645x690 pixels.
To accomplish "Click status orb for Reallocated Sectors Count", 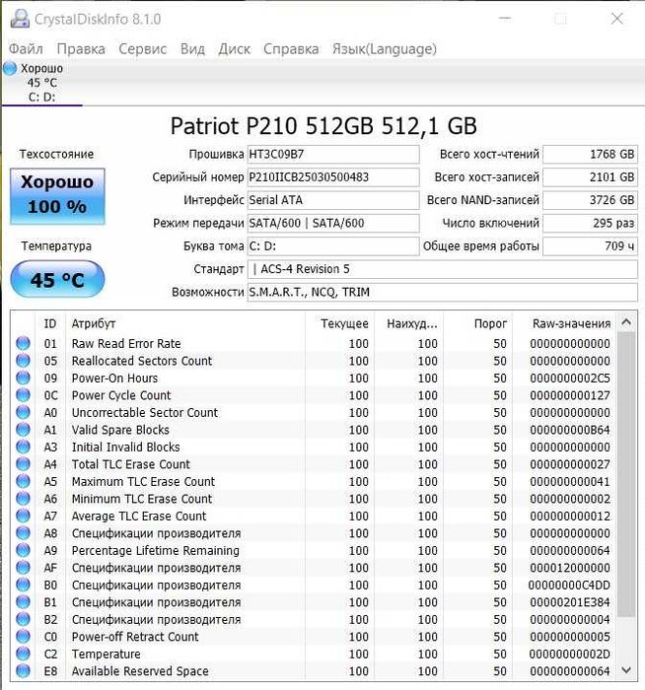I will point(23,361).
